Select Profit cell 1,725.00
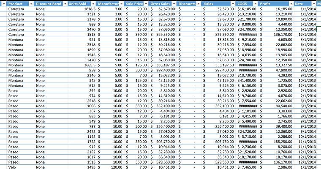This screenshot has width=321, height=169. tap(276, 81)
